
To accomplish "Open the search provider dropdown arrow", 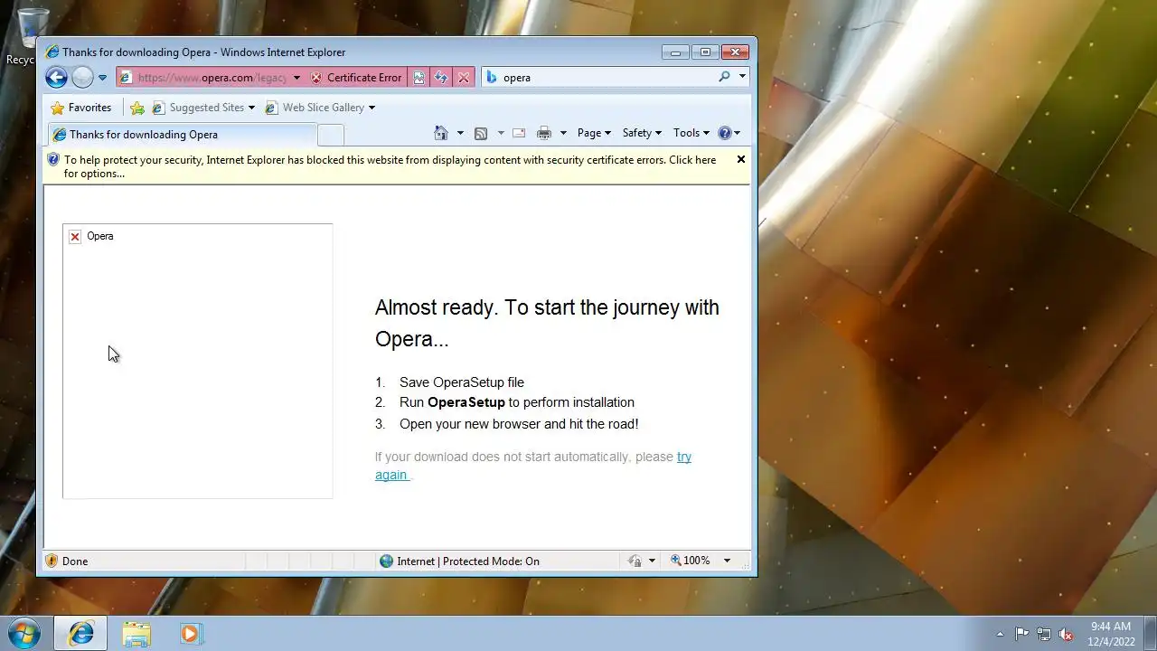I will [x=742, y=77].
